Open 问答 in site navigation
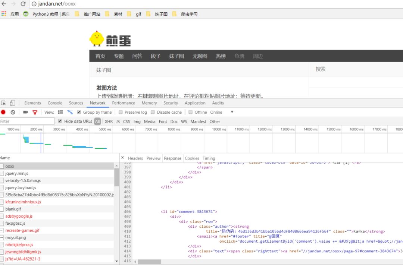This screenshot has width=403, height=265. click(x=137, y=56)
